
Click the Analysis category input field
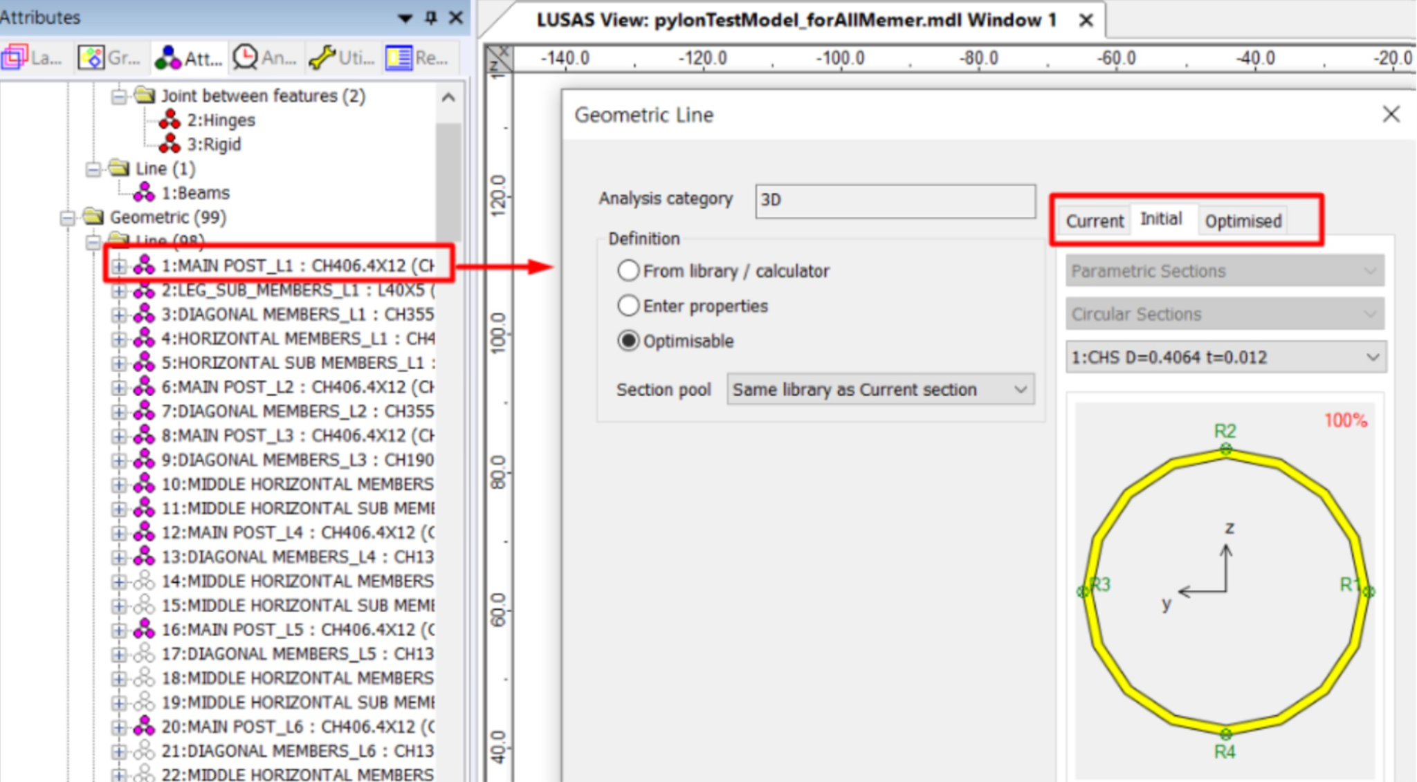pos(895,201)
